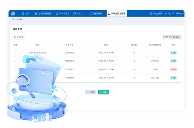Click the 3天4小时 remaining time cell
The height and width of the screenshot is (128, 194).
155,78
